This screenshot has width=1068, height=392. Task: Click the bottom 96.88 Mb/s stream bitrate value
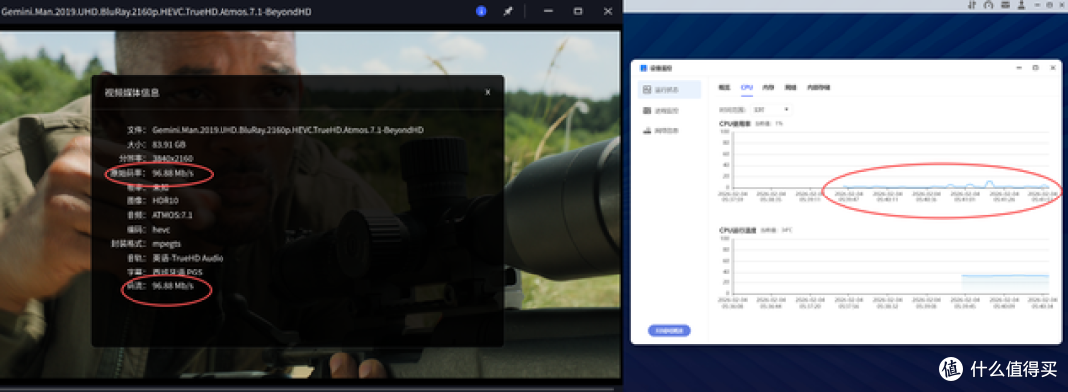[173, 286]
